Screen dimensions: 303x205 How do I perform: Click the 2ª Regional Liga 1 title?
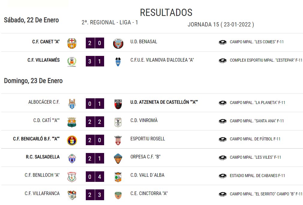click(x=110, y=23)
